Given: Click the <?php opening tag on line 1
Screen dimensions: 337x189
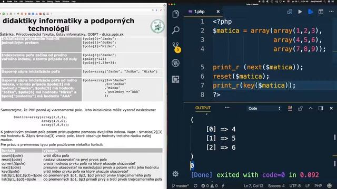Looking at the screenshot, I should 222,22.
